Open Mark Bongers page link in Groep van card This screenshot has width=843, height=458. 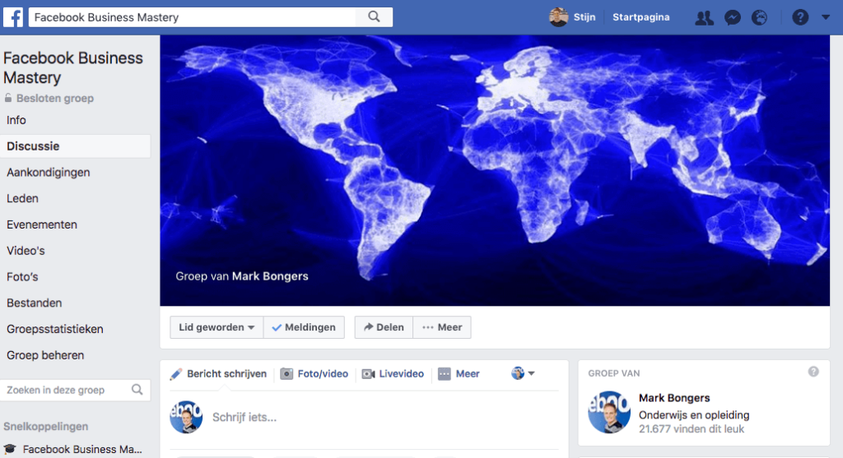[x=674, y=398]
